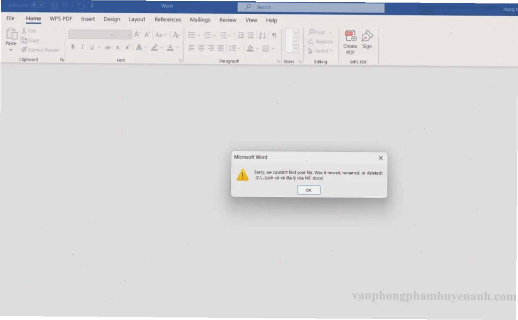Viewport: 518px width, 320px height.
Task: Expand the Change Case Aa dropdown
Action: [161, 35]
